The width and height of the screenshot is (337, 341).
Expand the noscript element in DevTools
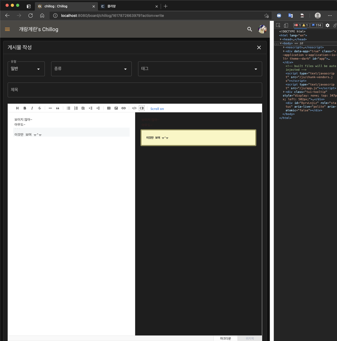tap(284, 47)
